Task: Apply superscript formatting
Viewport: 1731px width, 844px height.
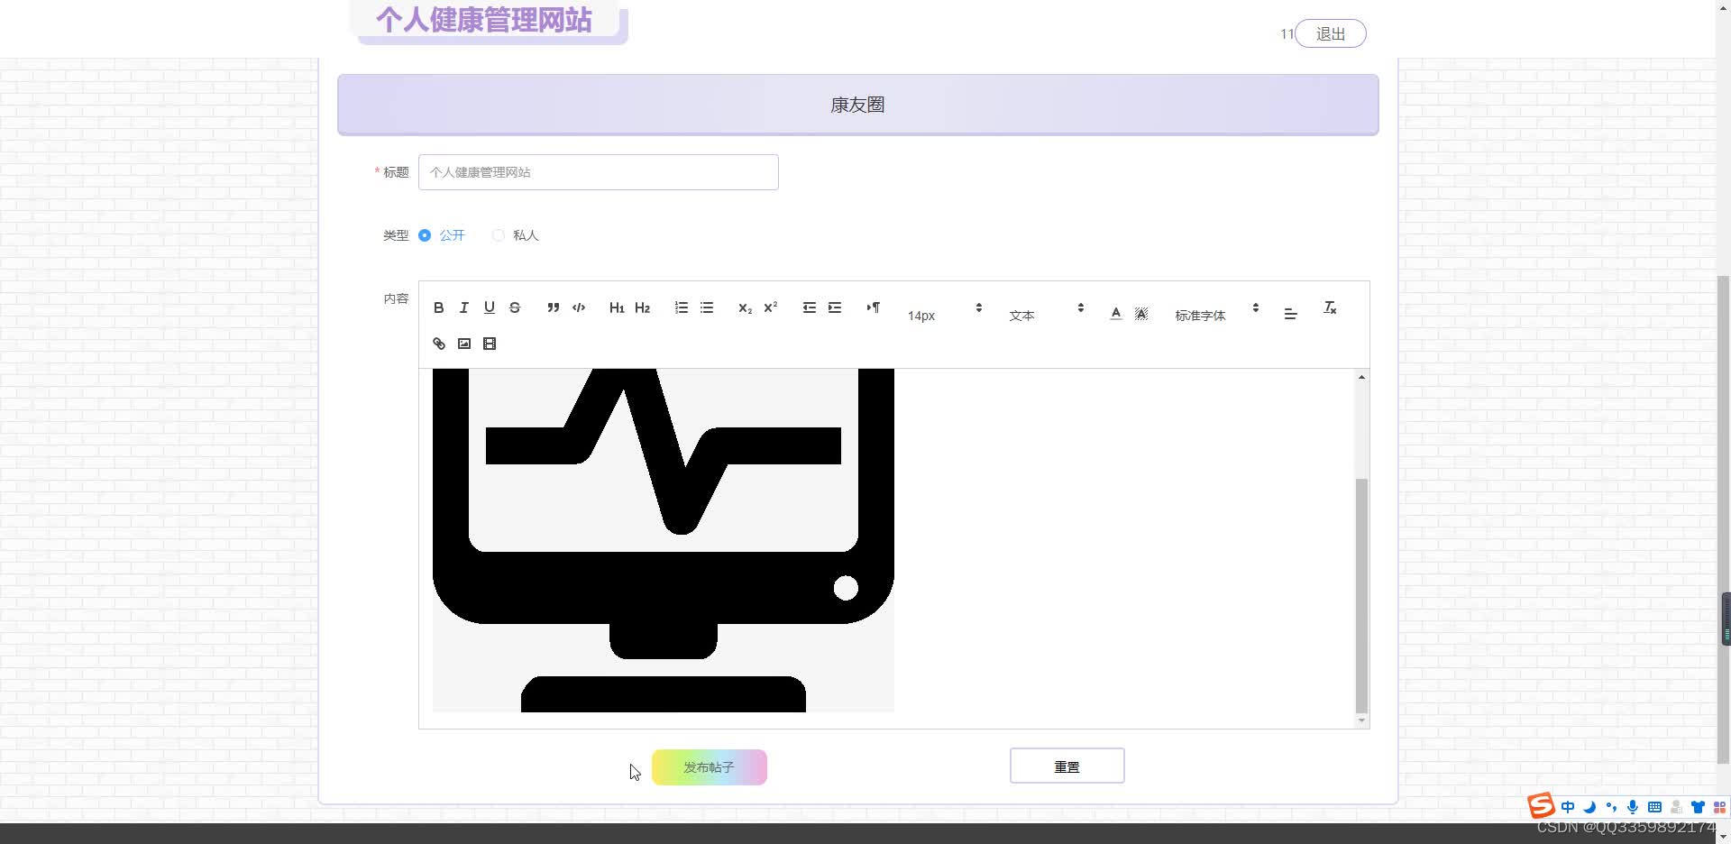Action: pos(770,307)
